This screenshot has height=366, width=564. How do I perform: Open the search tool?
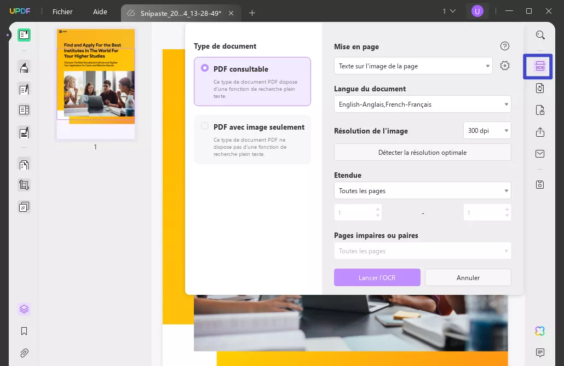pyautogui.click(x=540, y=34)
